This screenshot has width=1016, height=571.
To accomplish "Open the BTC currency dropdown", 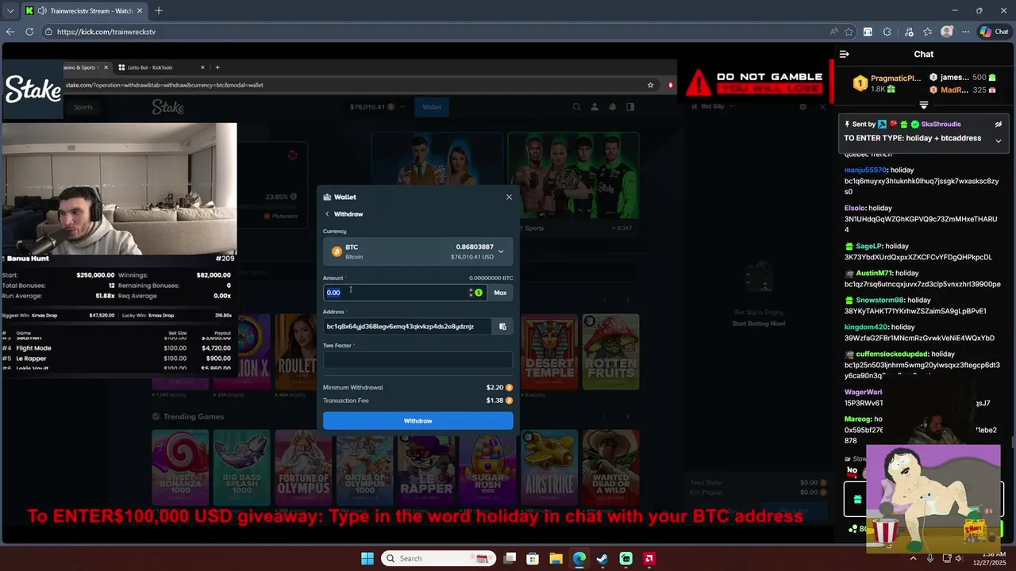I will tap(418, 251).
